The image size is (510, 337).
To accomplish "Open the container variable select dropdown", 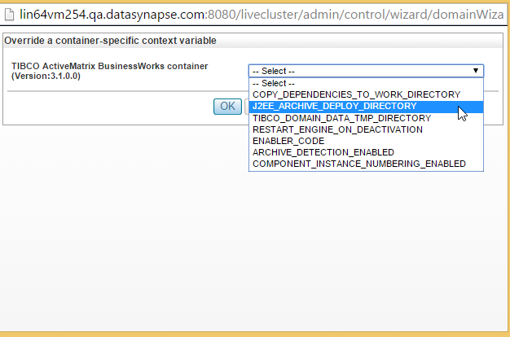I will 366,71.
